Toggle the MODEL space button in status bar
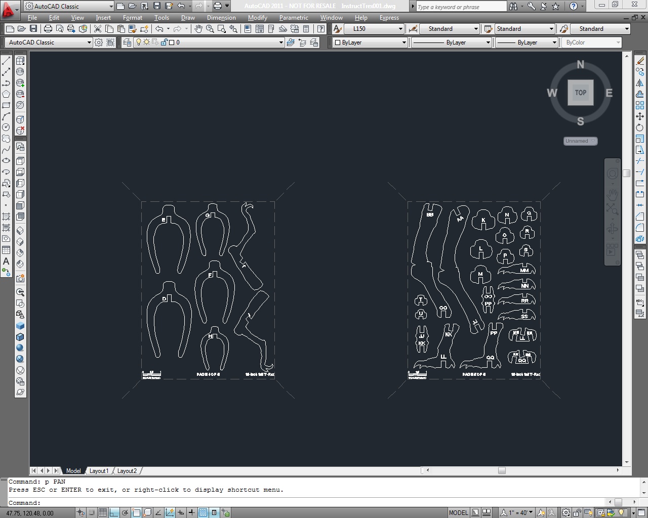Image resolution: width=648 pixels, height=518 pixels. 458,512
